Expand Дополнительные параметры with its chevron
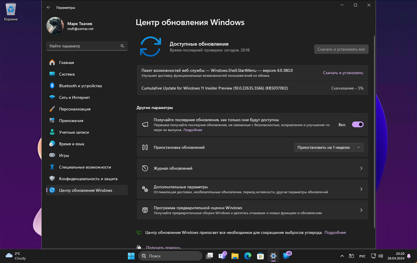 coord(361,189)
